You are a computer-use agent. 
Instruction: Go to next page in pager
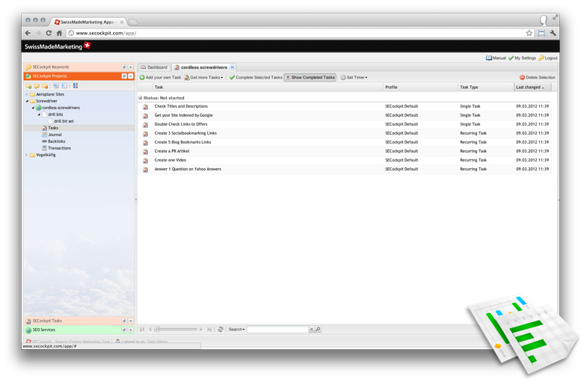(x=201, y=329)
